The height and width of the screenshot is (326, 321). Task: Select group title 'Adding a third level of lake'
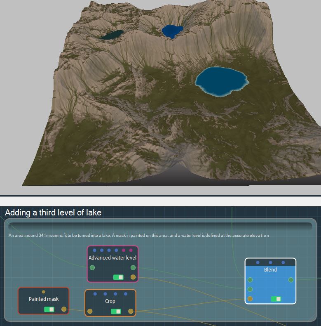coord(53,213)
